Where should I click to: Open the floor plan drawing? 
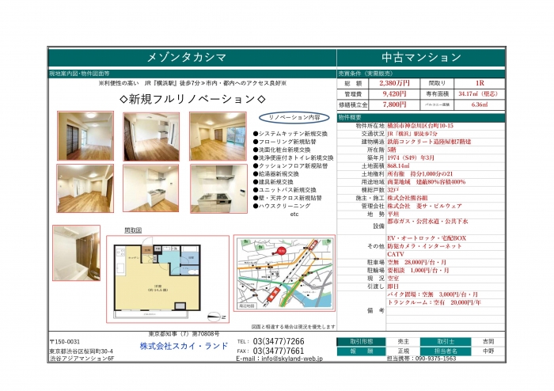[168, 279]
